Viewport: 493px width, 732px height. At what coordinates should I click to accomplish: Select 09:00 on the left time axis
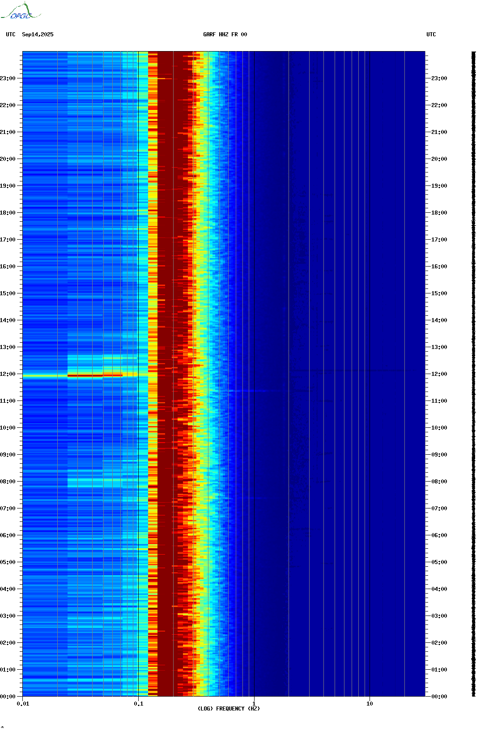8,455
